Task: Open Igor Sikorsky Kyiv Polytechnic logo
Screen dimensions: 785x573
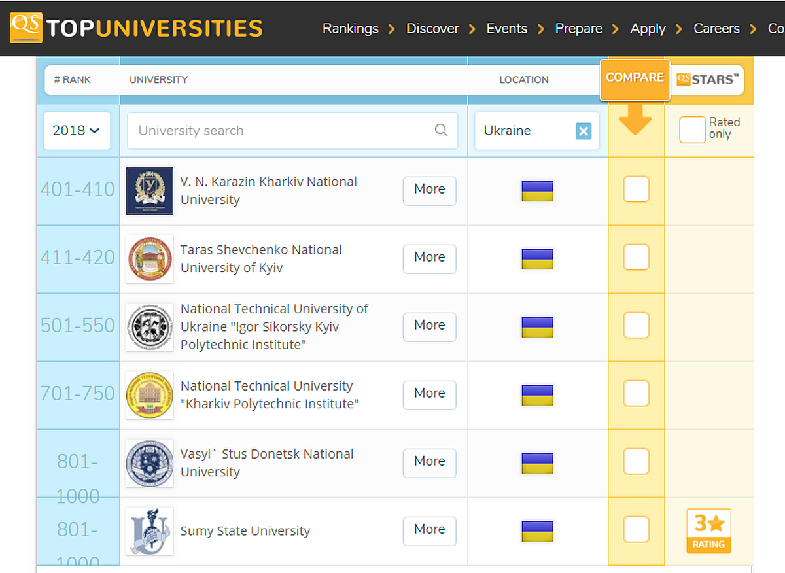Action: click(x=150, y=327)
